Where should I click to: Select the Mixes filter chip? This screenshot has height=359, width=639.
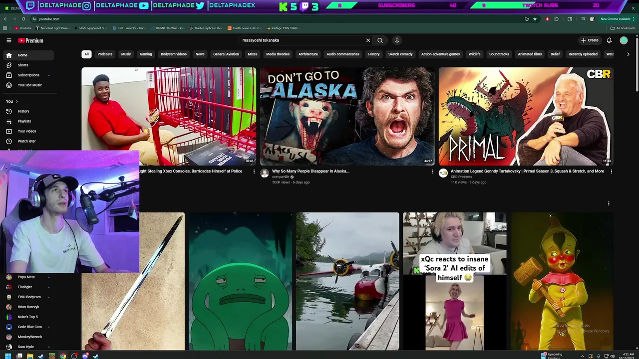click(x=253, y=54)
